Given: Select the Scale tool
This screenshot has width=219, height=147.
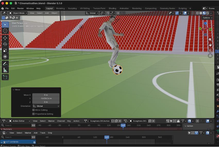Looking at the screenshot, I should coord(5,50).
